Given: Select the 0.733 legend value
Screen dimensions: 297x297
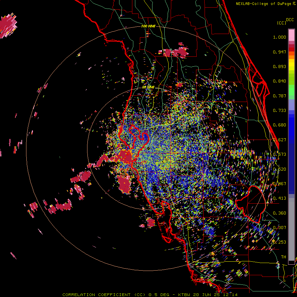Looking at the screenshot, I should (x=280, y=111).
